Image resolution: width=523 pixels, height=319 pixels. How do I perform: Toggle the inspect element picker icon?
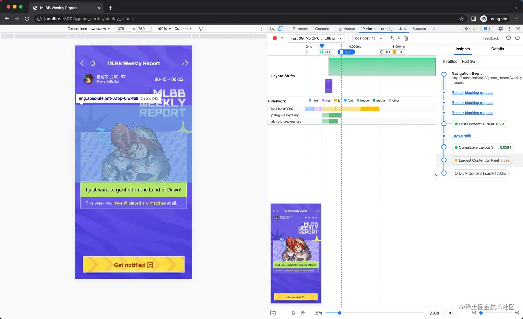(x=273, y=29)
